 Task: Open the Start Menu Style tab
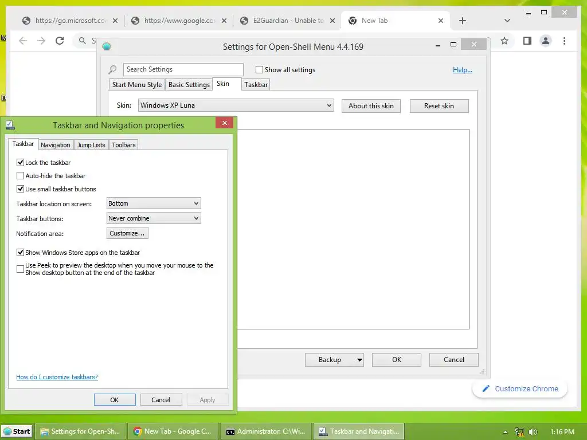pos(137,85)
